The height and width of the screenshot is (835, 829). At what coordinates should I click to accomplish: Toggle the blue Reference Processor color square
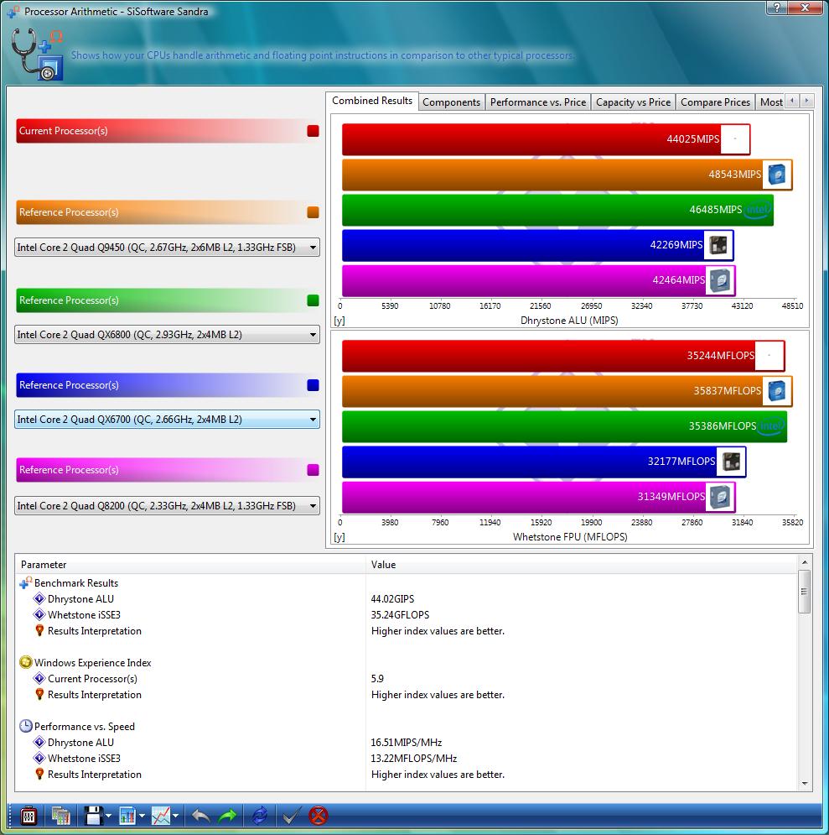(x=313, y=385)
